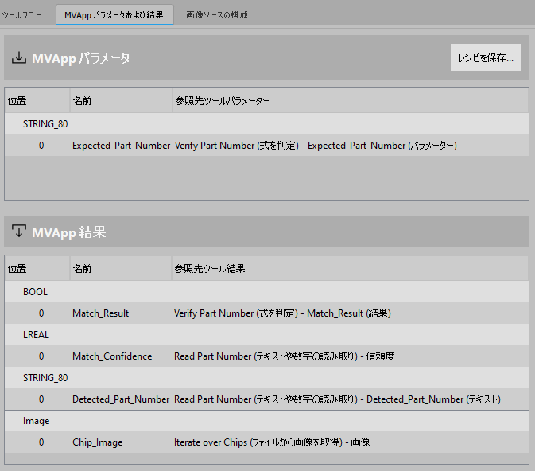
Task: Select the Expected_Part_Number parameter name cell
Action: tap(121, 146)
